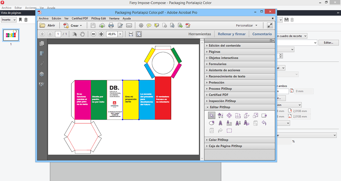
Task: Open the Attachments paperclip panel
Action: click(x=42, y=64)
